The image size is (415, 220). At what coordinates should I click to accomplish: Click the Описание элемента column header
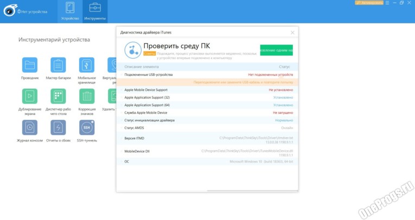(x=142, y=67)
